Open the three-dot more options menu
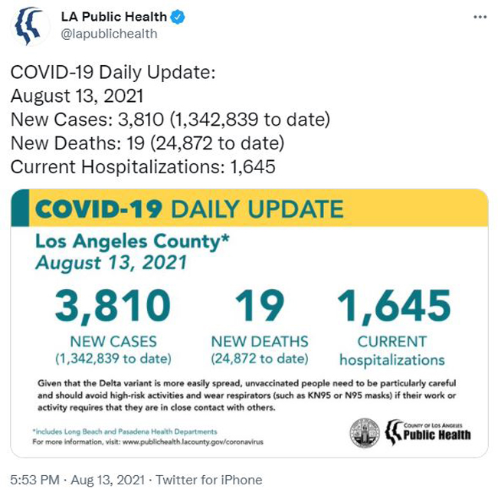Screen dimensions: 498x492 [x=480, y=17]
